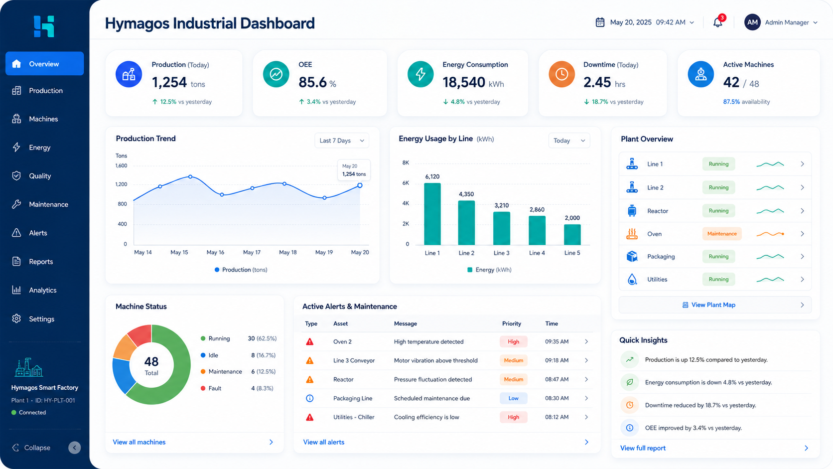Expand the Oven row chevron

click(802, 234)
